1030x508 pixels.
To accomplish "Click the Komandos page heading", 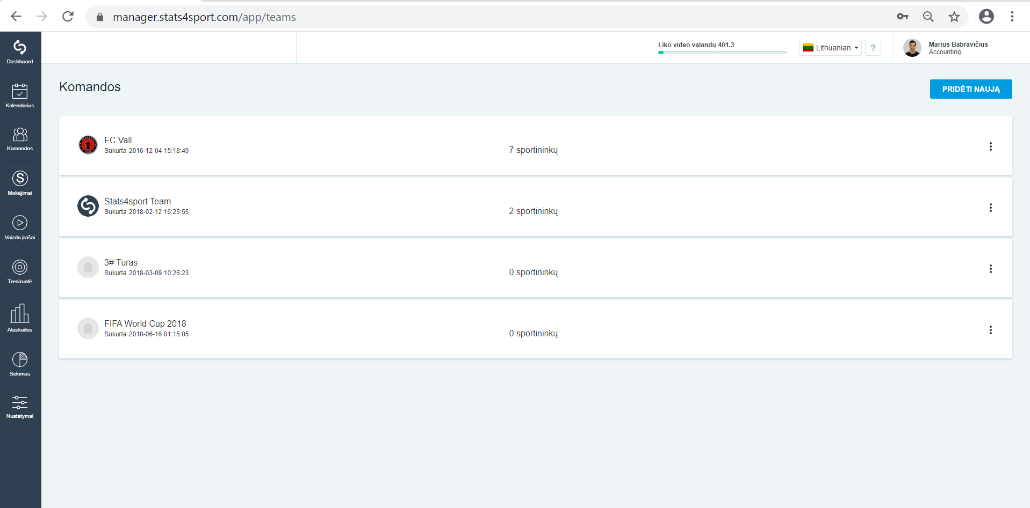I will pyautogui.click(x=90, y=87).
